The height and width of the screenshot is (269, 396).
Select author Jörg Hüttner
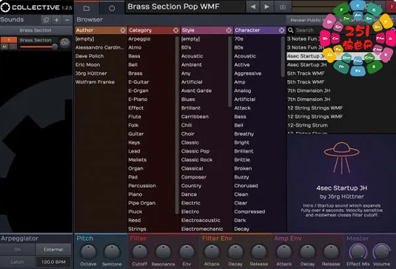pos(91,73)
